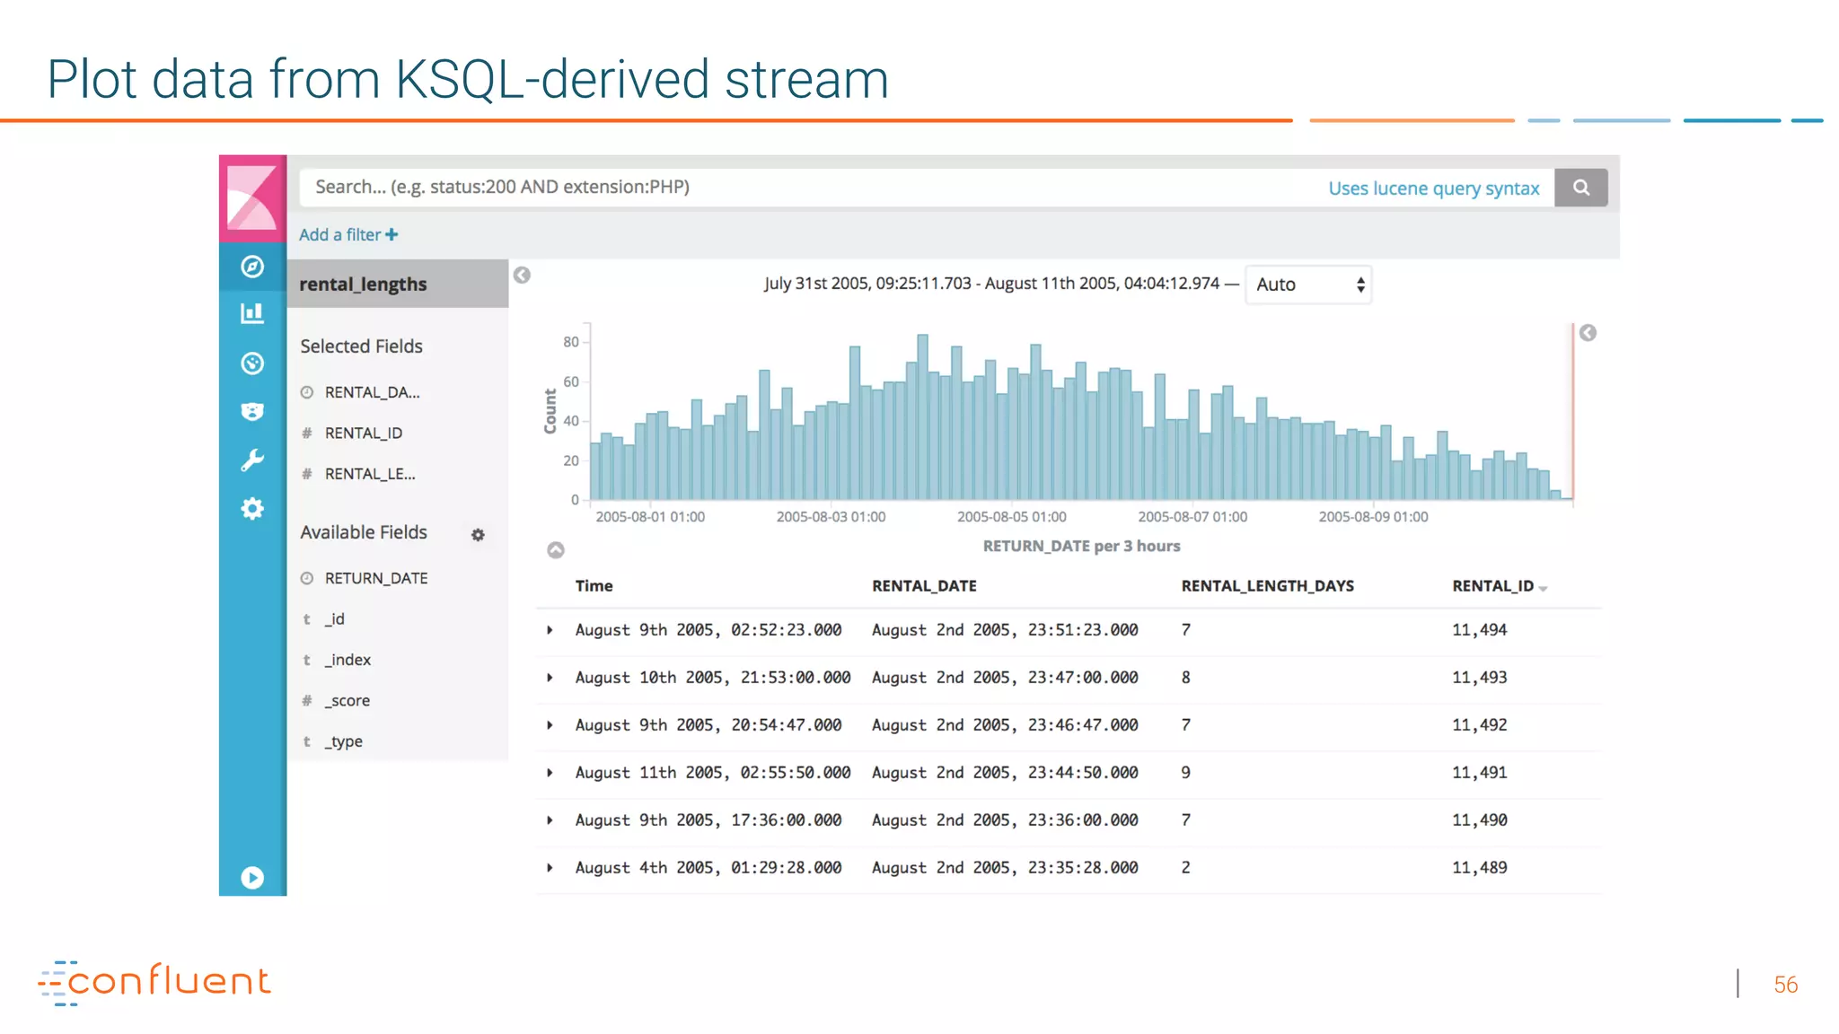Image resolution: width=1839 pixels, height=1034 pixels.
Task: Open the Discover compass icon
Action: pyautogui.click(x=252, y=267)
